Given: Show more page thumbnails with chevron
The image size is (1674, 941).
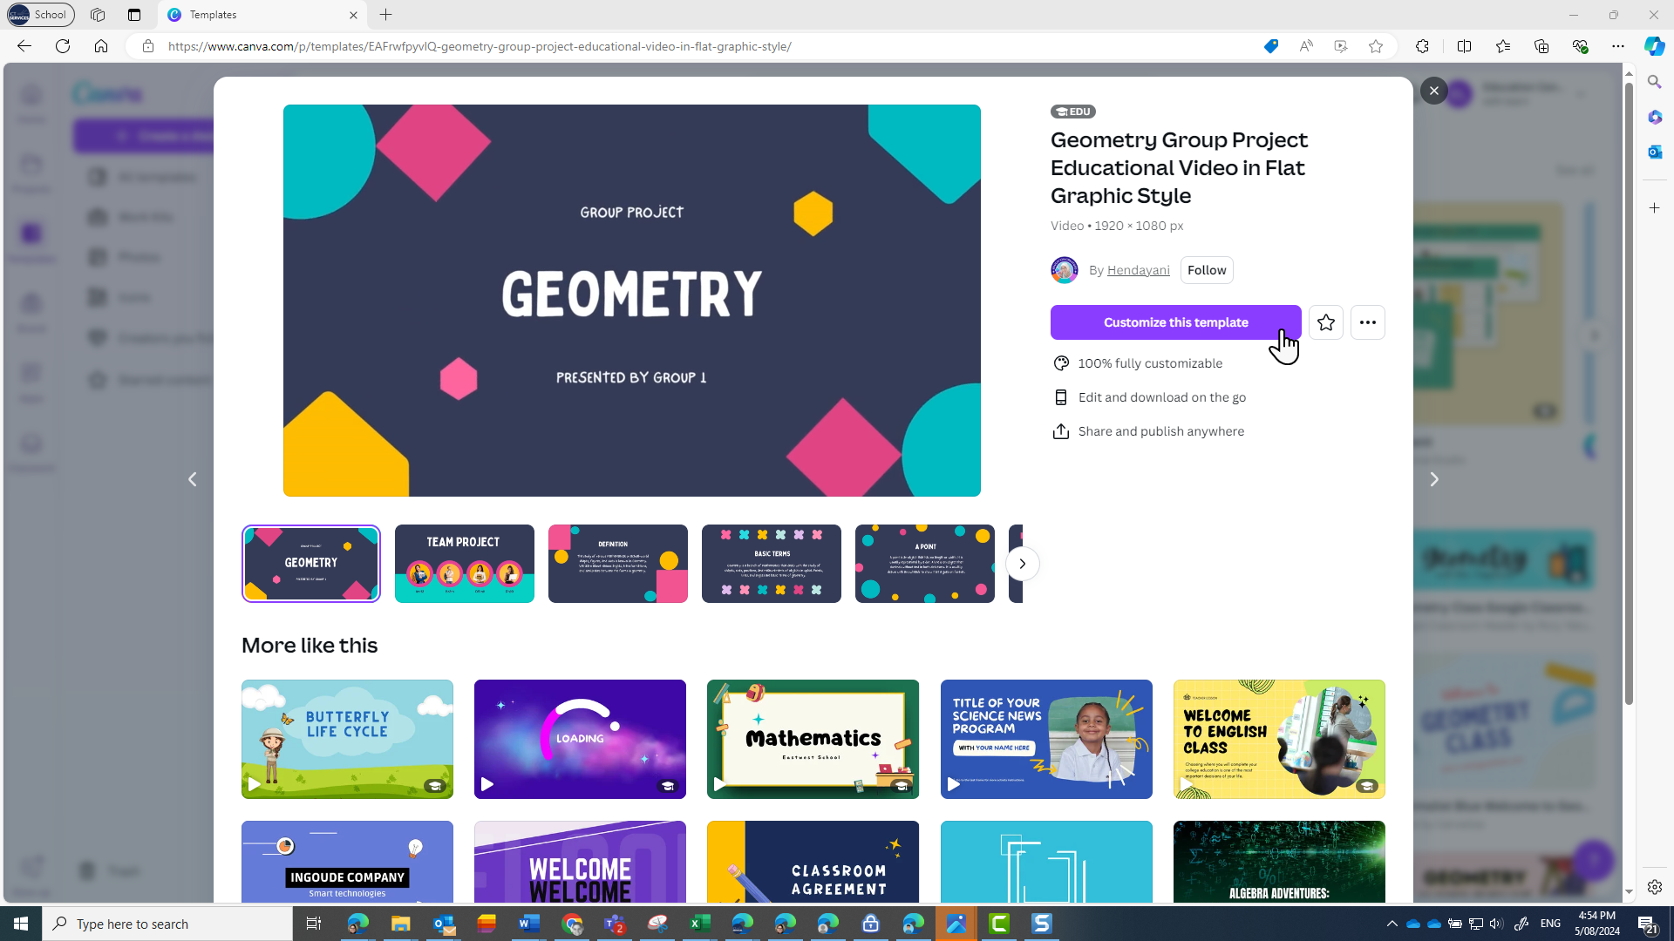Looking at the screenshot, I should click(x=1022, y=564).
